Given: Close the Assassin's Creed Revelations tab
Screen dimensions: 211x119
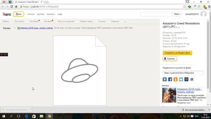Looking at the screenshot, I should 42,2.
